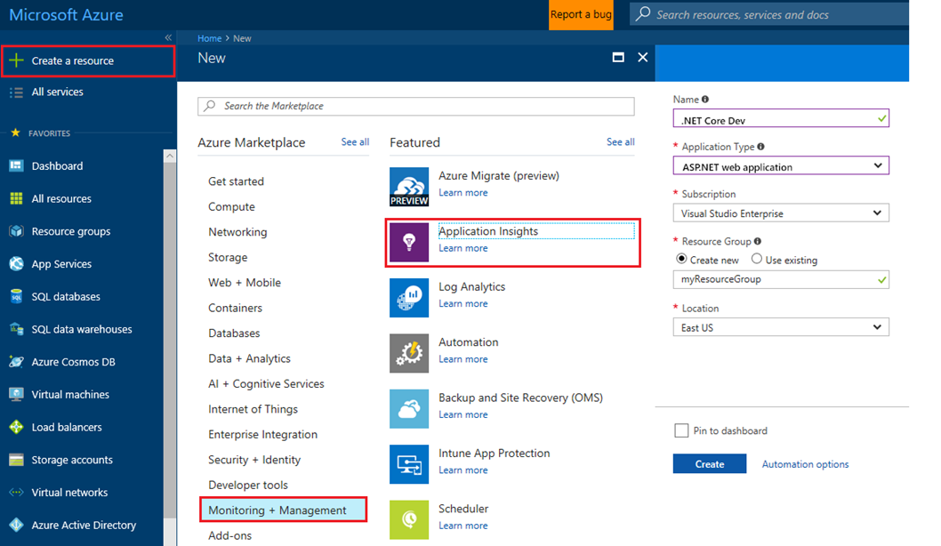This screenshot has height=546, width=941.
Task: Select the Security + Identity category
Action: click(254, 460)
